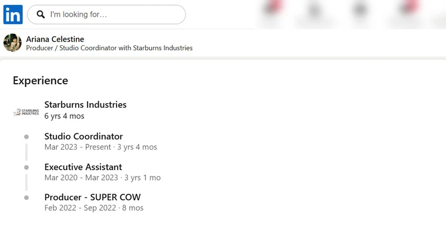Click the "6 yrs 4 mos" tenure text

pos(64,116)
